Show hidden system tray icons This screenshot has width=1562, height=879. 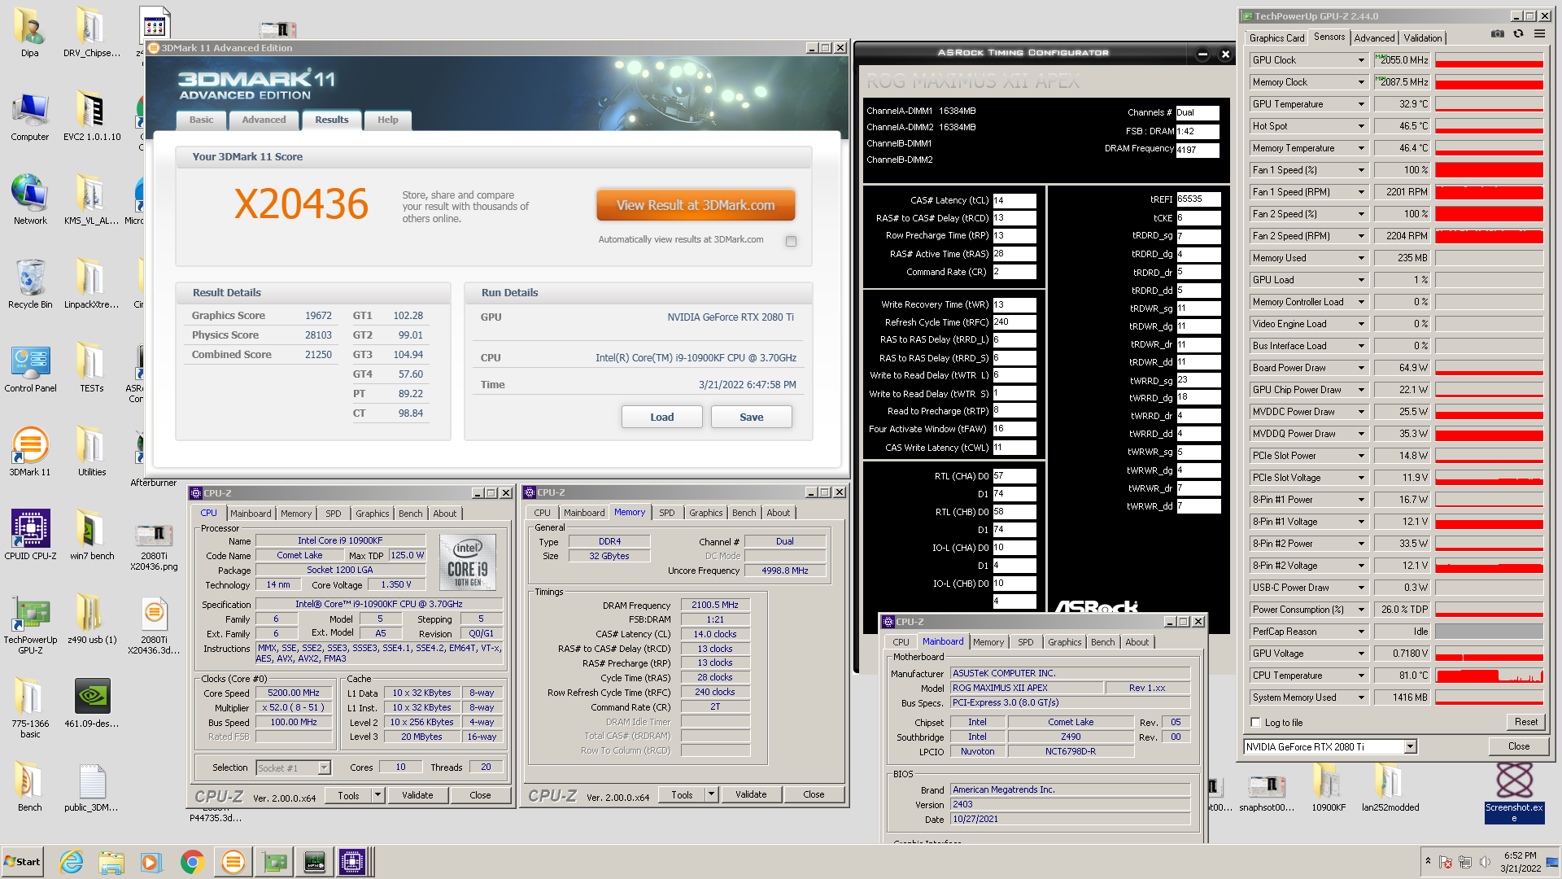[1428, 861]
